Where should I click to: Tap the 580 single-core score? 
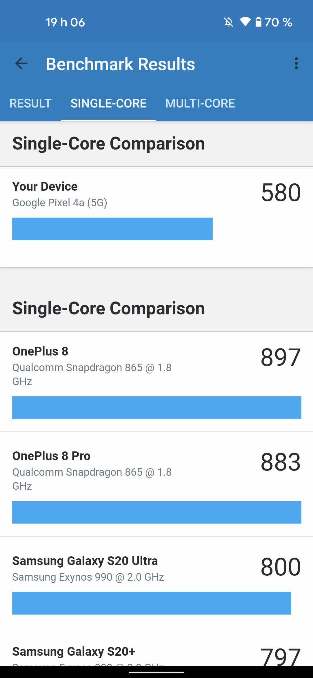[x=281, y=192]
